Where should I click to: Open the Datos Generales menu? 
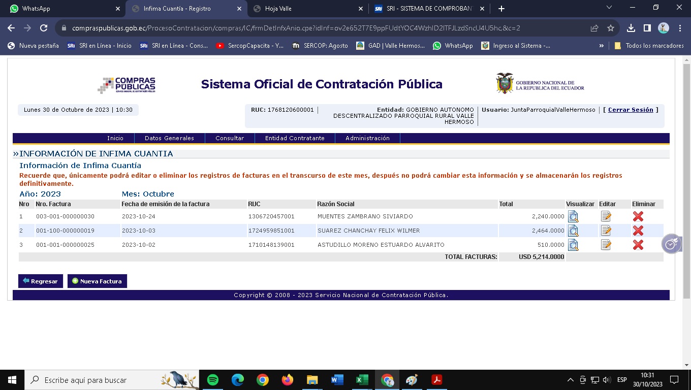click(x=169, y=138)
